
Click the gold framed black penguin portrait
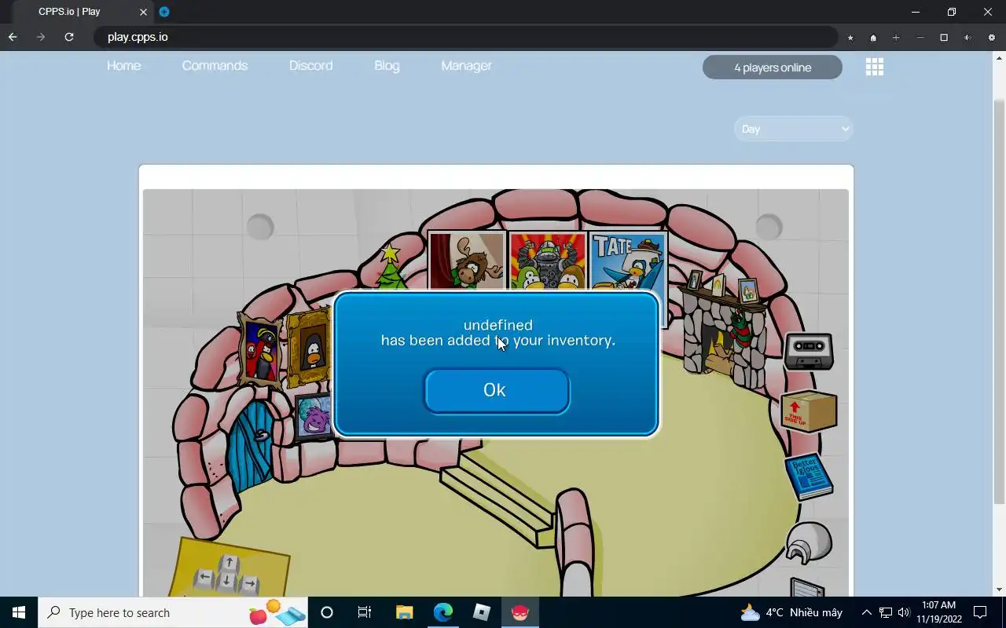pyautogui.click(x=310, y=349)
